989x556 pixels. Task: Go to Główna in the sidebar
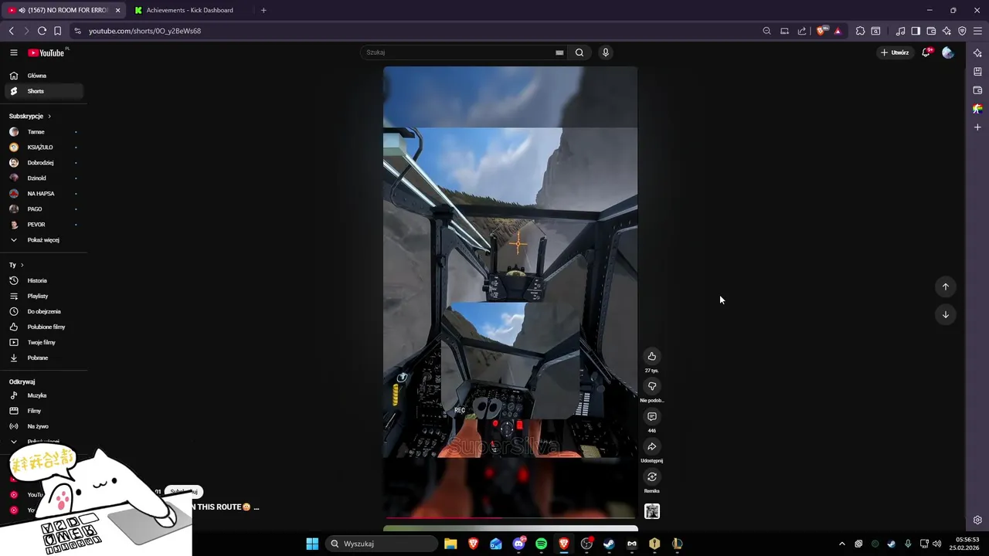(x=43, y=76)
